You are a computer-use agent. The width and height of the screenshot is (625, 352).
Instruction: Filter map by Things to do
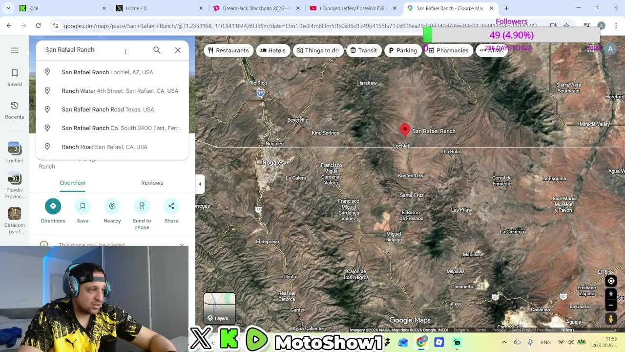(x=318, y=50)
